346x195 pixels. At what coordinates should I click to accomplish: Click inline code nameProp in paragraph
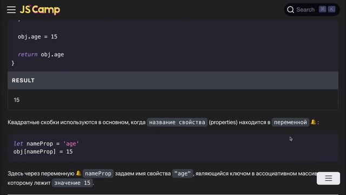point(98,173)
